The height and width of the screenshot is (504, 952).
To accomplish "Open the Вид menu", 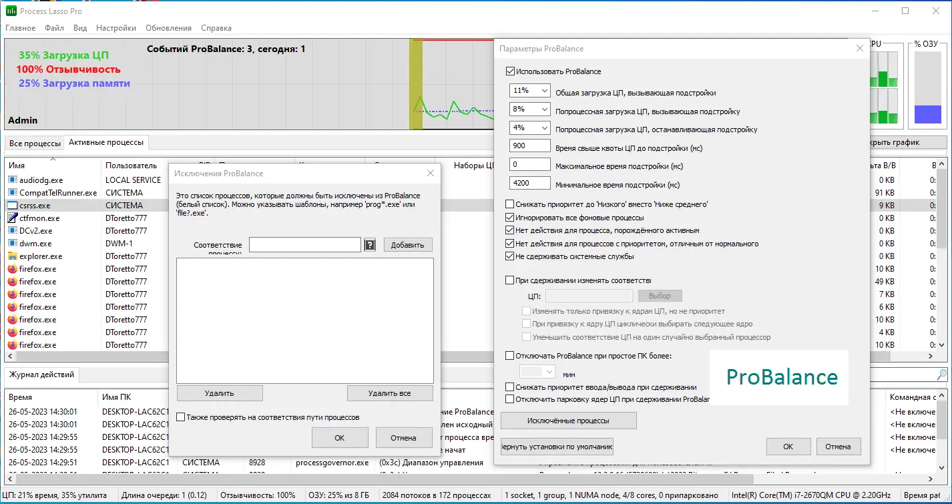I will pos(80,28).
